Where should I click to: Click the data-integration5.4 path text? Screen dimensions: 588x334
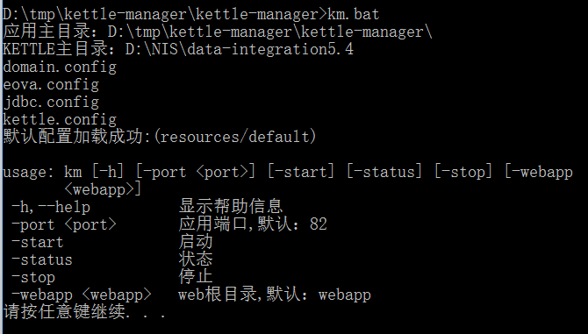coord(270,49)
